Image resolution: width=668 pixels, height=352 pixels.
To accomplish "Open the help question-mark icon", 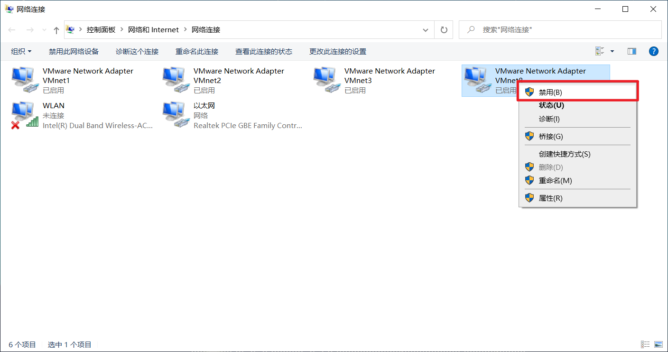I will pos(653,51).
